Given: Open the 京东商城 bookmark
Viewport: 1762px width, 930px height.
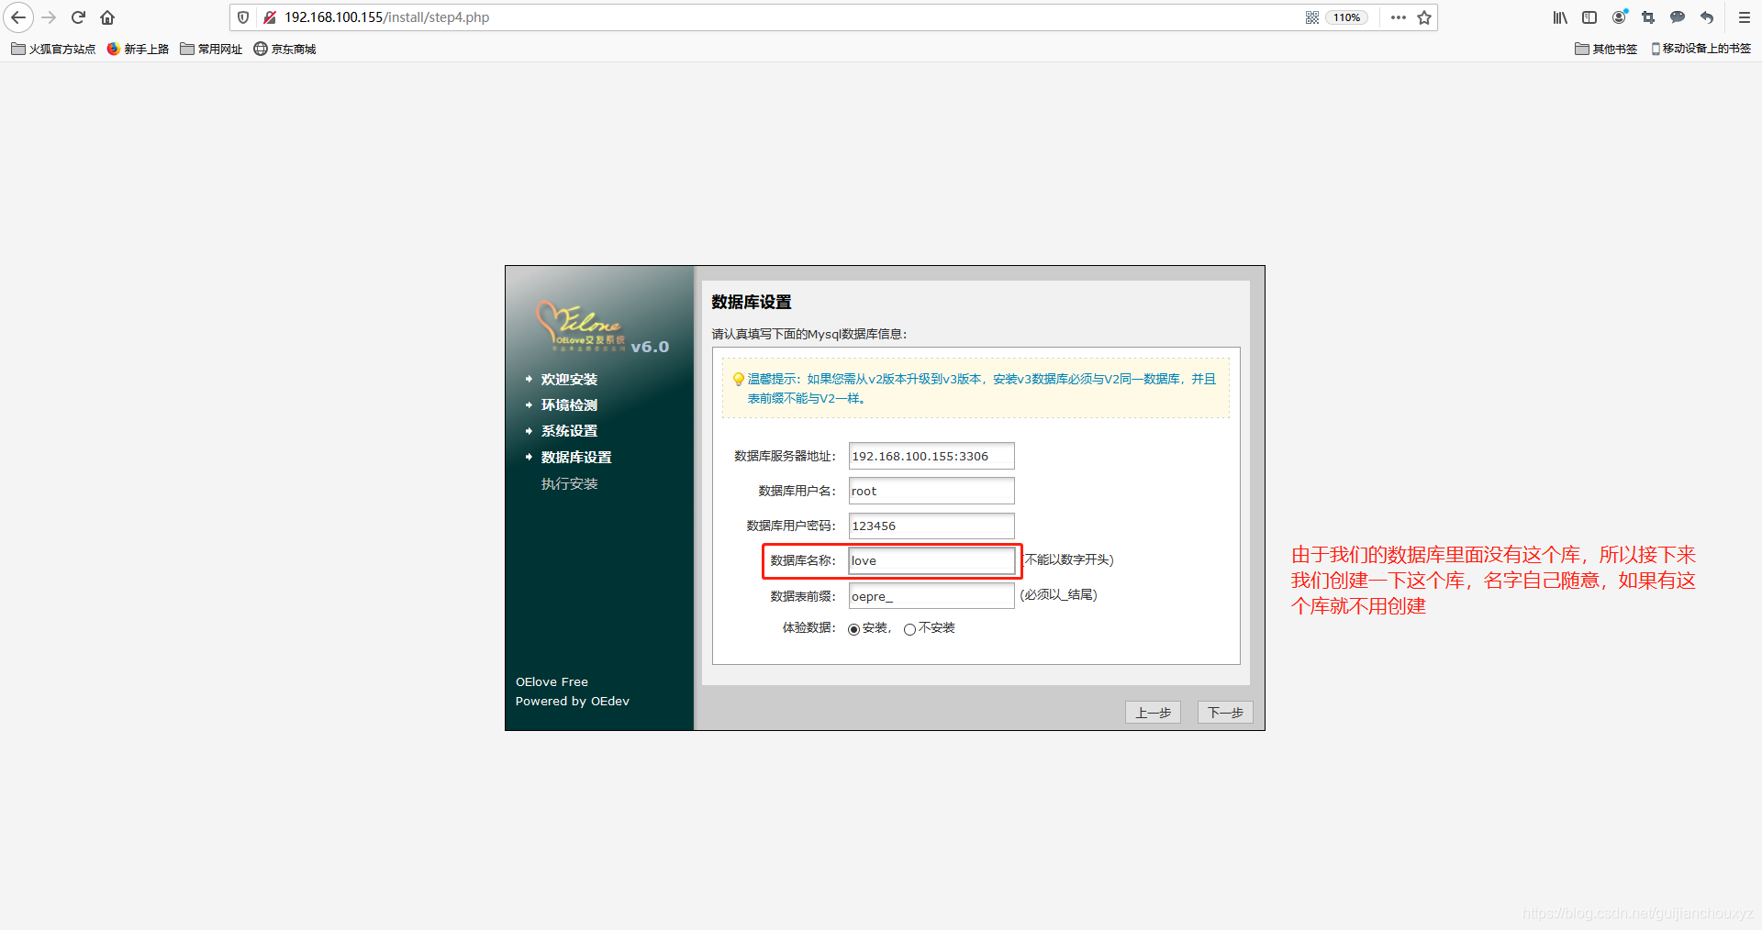Looking at the screenshot, I should click(x=284, y=49).
